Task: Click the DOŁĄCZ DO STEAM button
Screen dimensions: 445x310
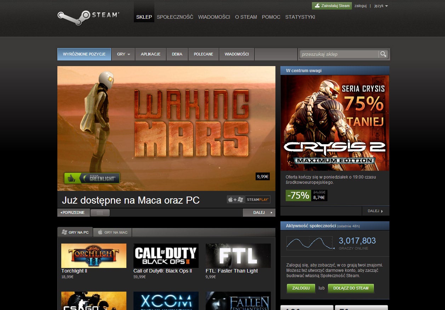Action: tap(351, 288)
